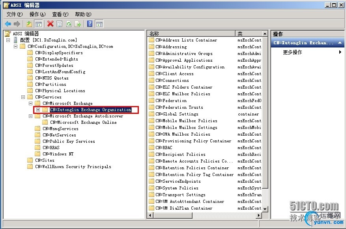Open the 查看(V) menu

pos(60,14)
